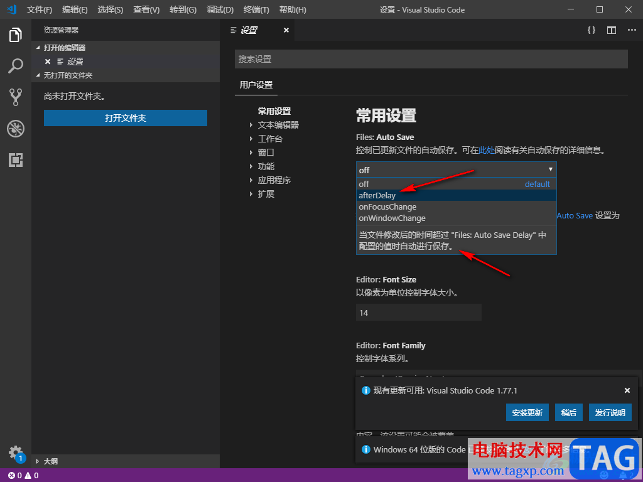
Task: Open the Extensions view in activity bar
Action: click(16, 160)
